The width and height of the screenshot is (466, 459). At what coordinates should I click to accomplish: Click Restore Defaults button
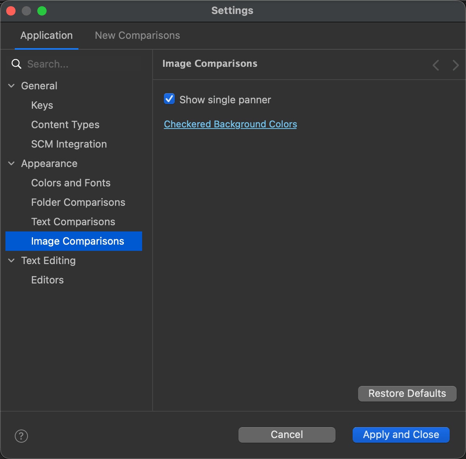point(407,393)
